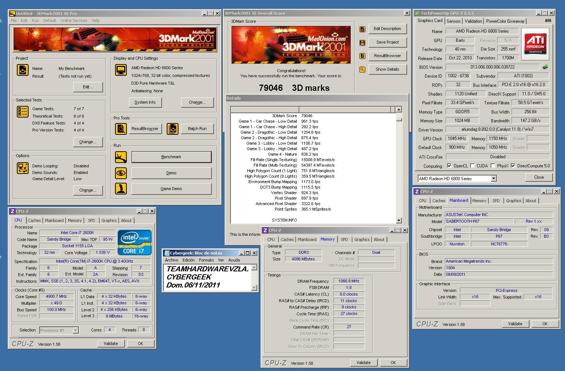Screen dimensions: 565x371
Task: Click the Close button in GPU-Z
Action: pos(539,177)
